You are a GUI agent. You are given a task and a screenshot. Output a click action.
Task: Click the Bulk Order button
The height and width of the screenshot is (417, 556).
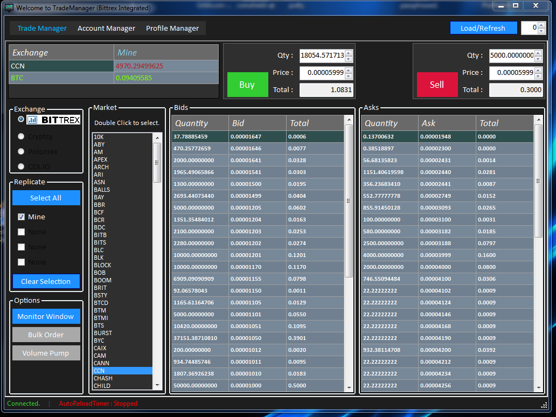46,335
